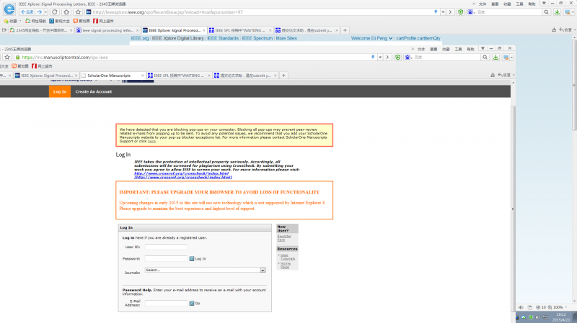Click IEEE Standards in the top bar
Image resolution: width=577 pixels, height=323 pixels.
[223, 38]
